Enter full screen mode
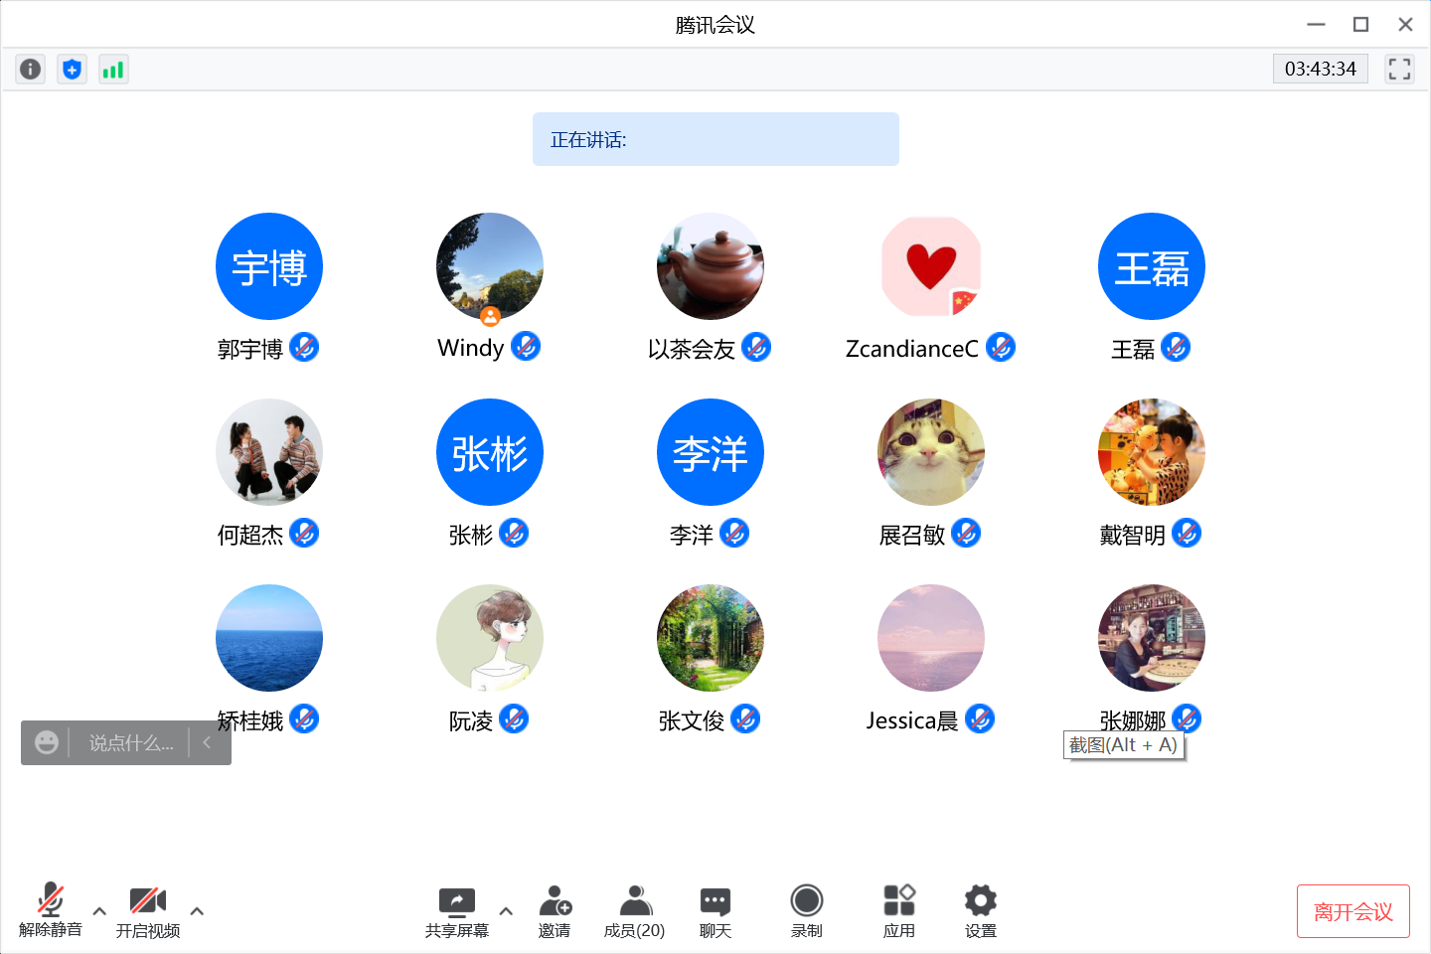Viewport: 1431px width, 954px height. (x=1399, y=69)
